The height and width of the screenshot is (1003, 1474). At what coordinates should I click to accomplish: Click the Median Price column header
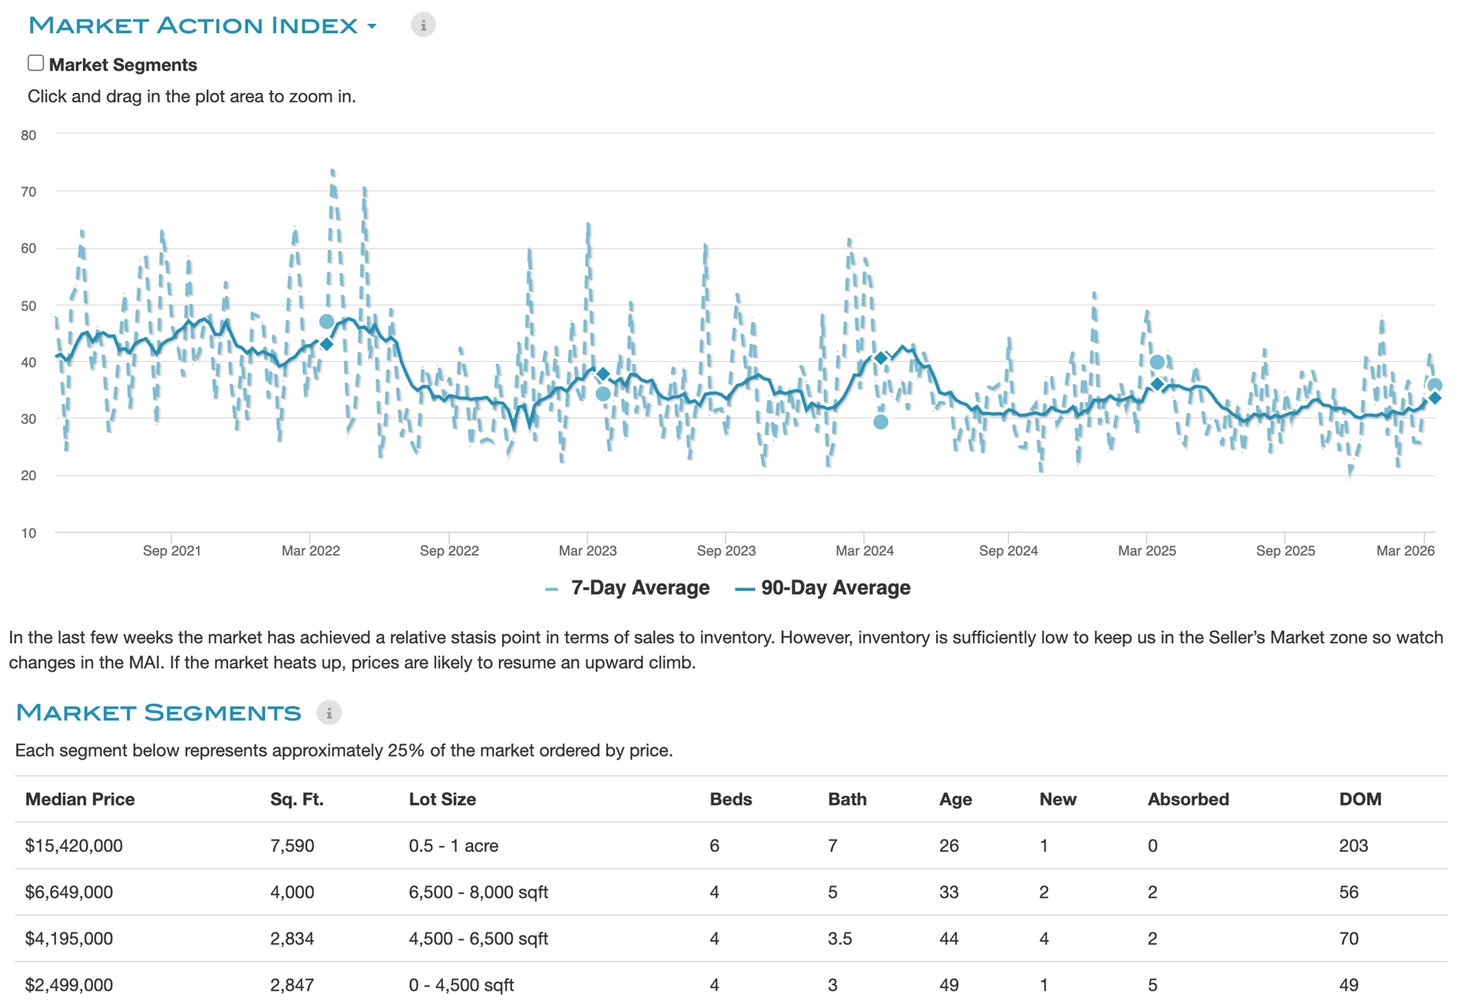pos(80,800)
